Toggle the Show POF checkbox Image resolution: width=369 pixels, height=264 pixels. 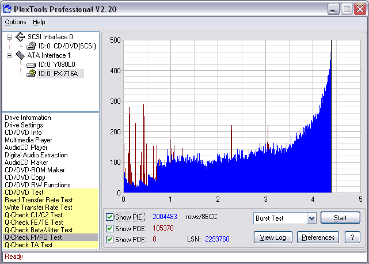coord(109,239)
